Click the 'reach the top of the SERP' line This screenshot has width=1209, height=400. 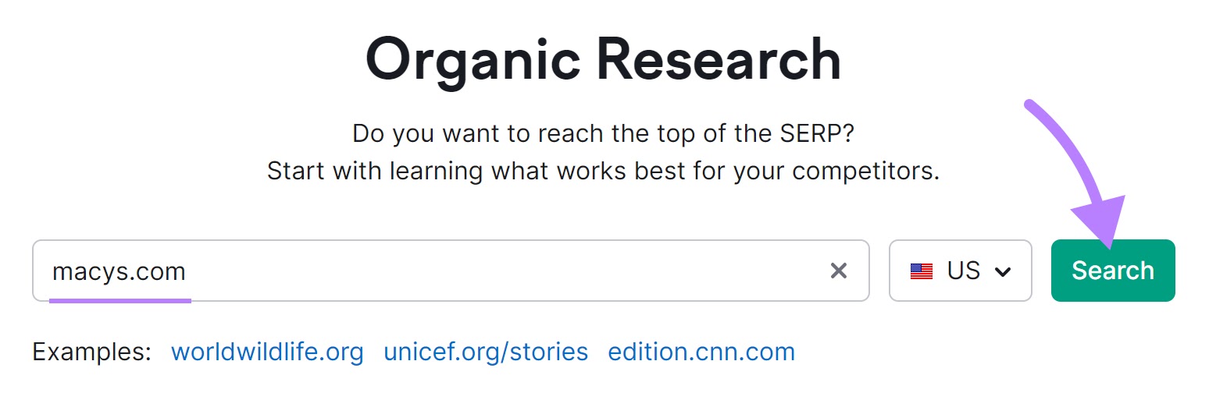click(603, 133)
